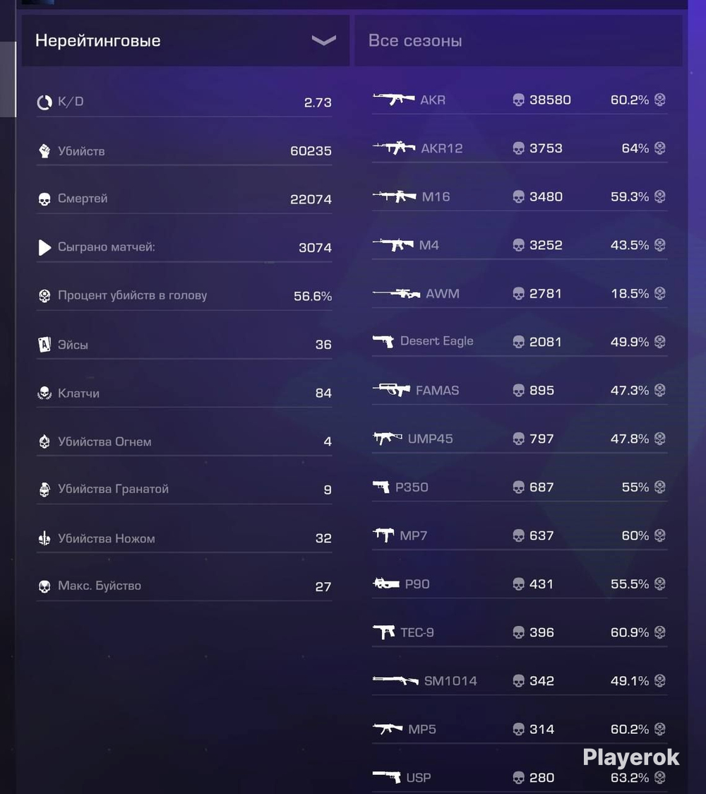The height and width of the screenshot is (794, 706).
Task: Click the P90 weapon icon
Action: [x=386, y=584]
